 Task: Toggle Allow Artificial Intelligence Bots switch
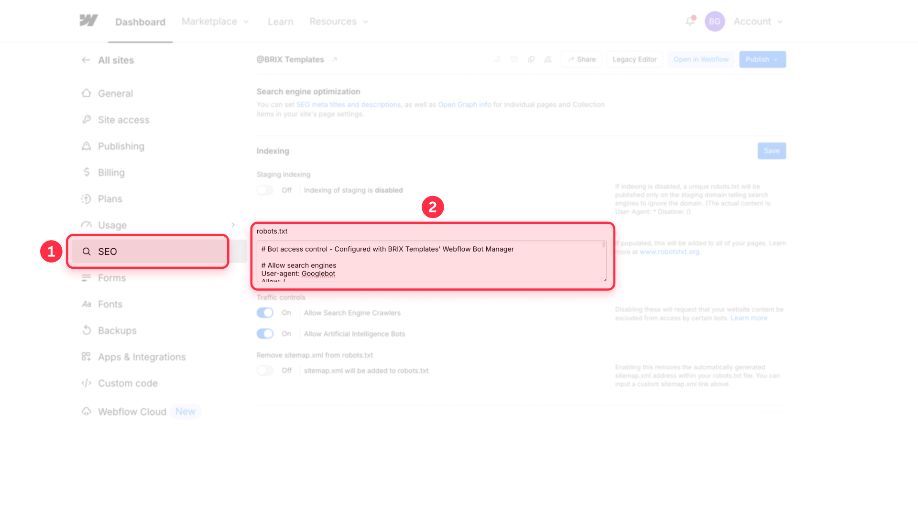265,334
